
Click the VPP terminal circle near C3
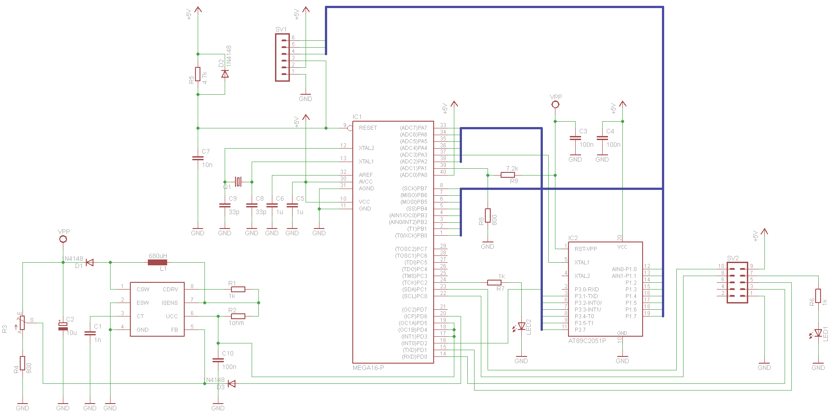[555, 105]
